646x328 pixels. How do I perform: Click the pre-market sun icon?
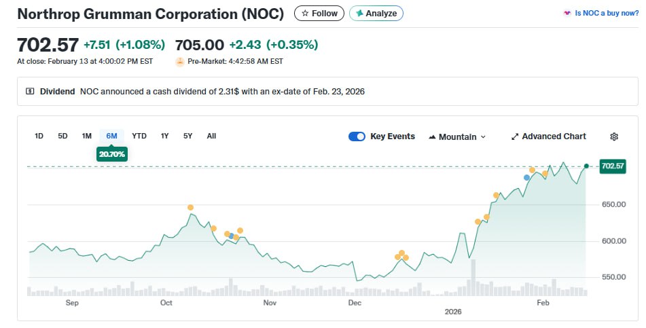click(179, 61)
